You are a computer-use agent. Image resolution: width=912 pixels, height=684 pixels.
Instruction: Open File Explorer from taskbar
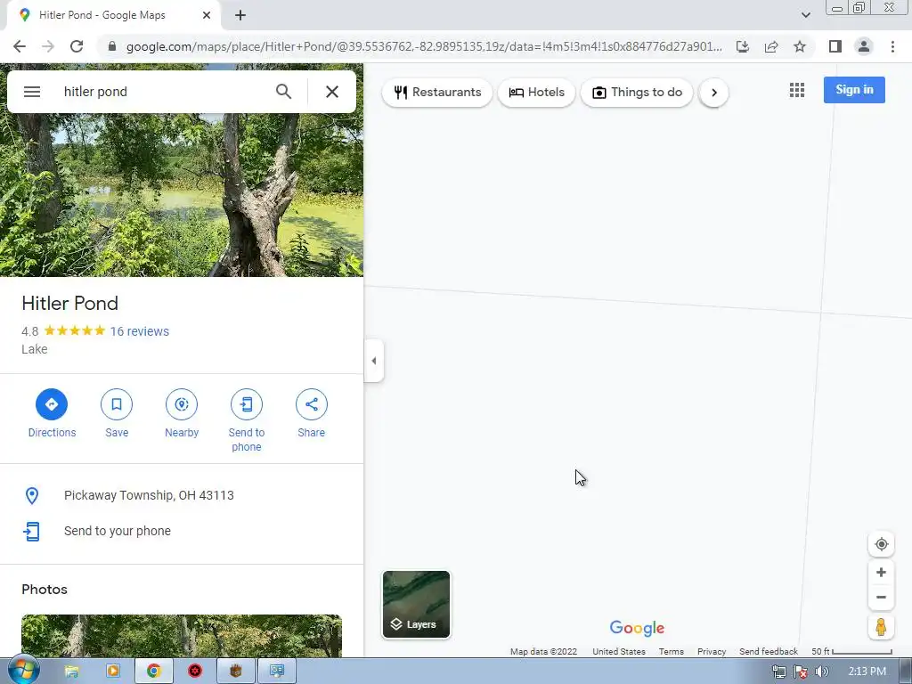pos(71,672)
